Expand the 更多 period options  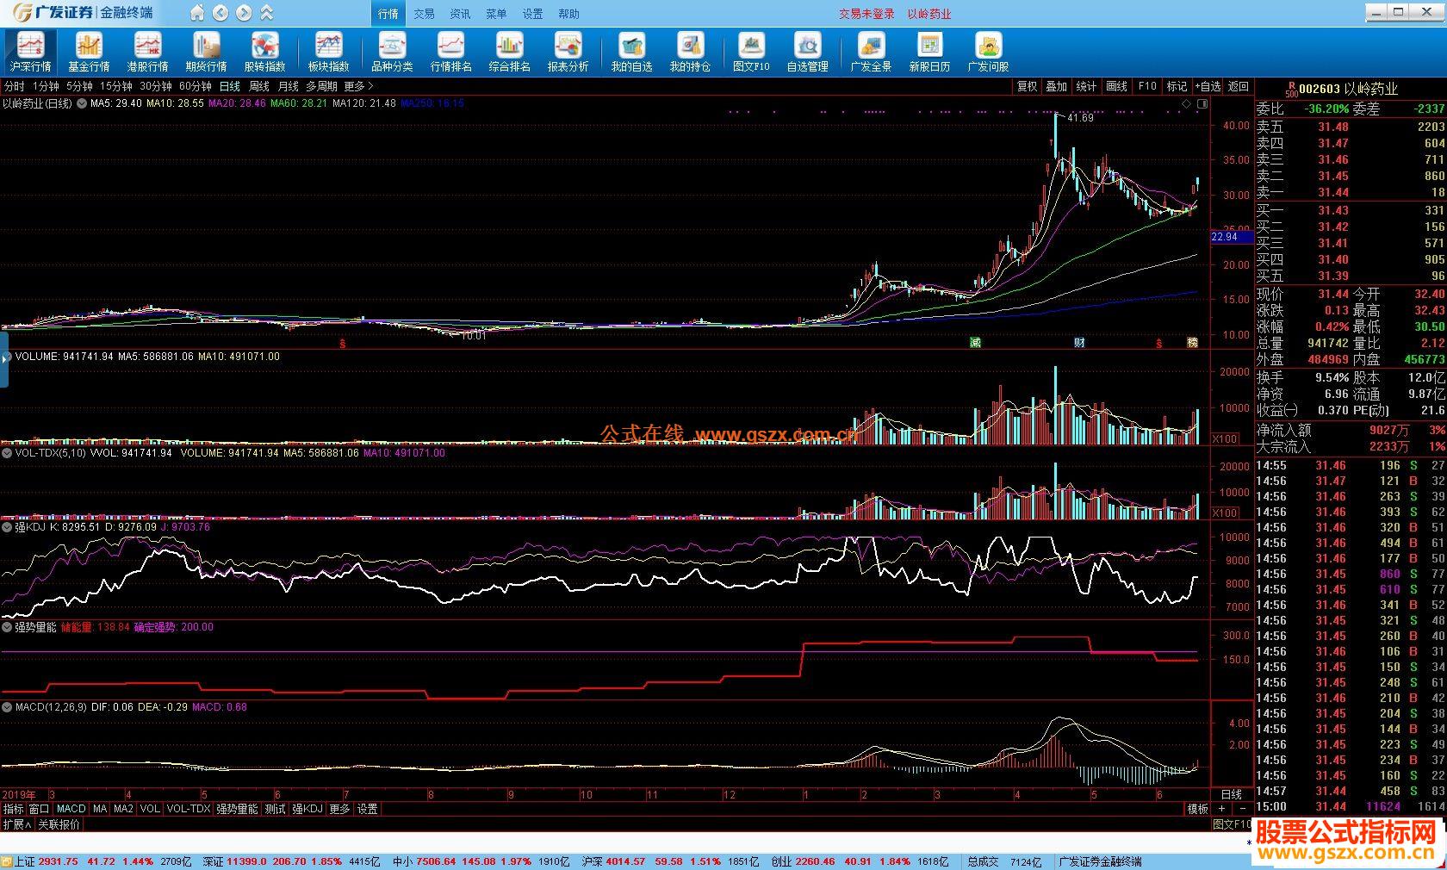(358, 86)
